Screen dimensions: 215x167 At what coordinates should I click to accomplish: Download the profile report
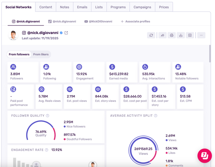pyautogui.click(x=181, y=35)
